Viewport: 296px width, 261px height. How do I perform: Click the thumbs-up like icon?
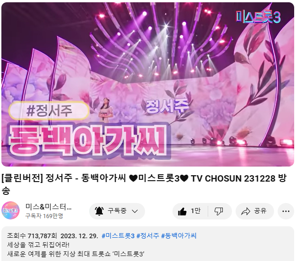[182, 211]
